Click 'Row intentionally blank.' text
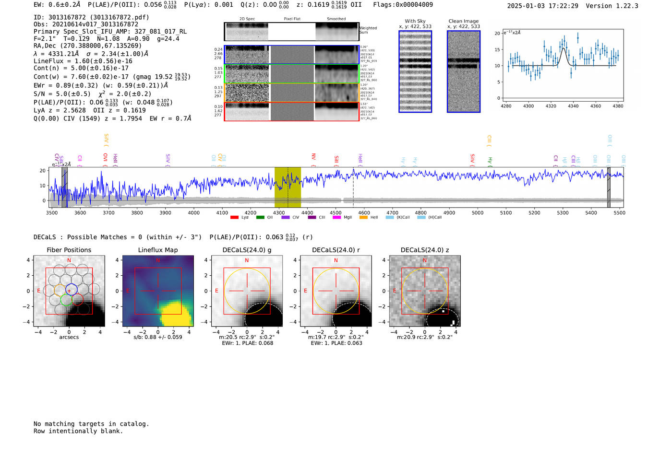The image size is (672, 457). coord(78,431)
